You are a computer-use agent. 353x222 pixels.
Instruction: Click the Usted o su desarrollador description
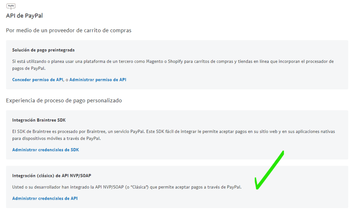click(127, 187)
